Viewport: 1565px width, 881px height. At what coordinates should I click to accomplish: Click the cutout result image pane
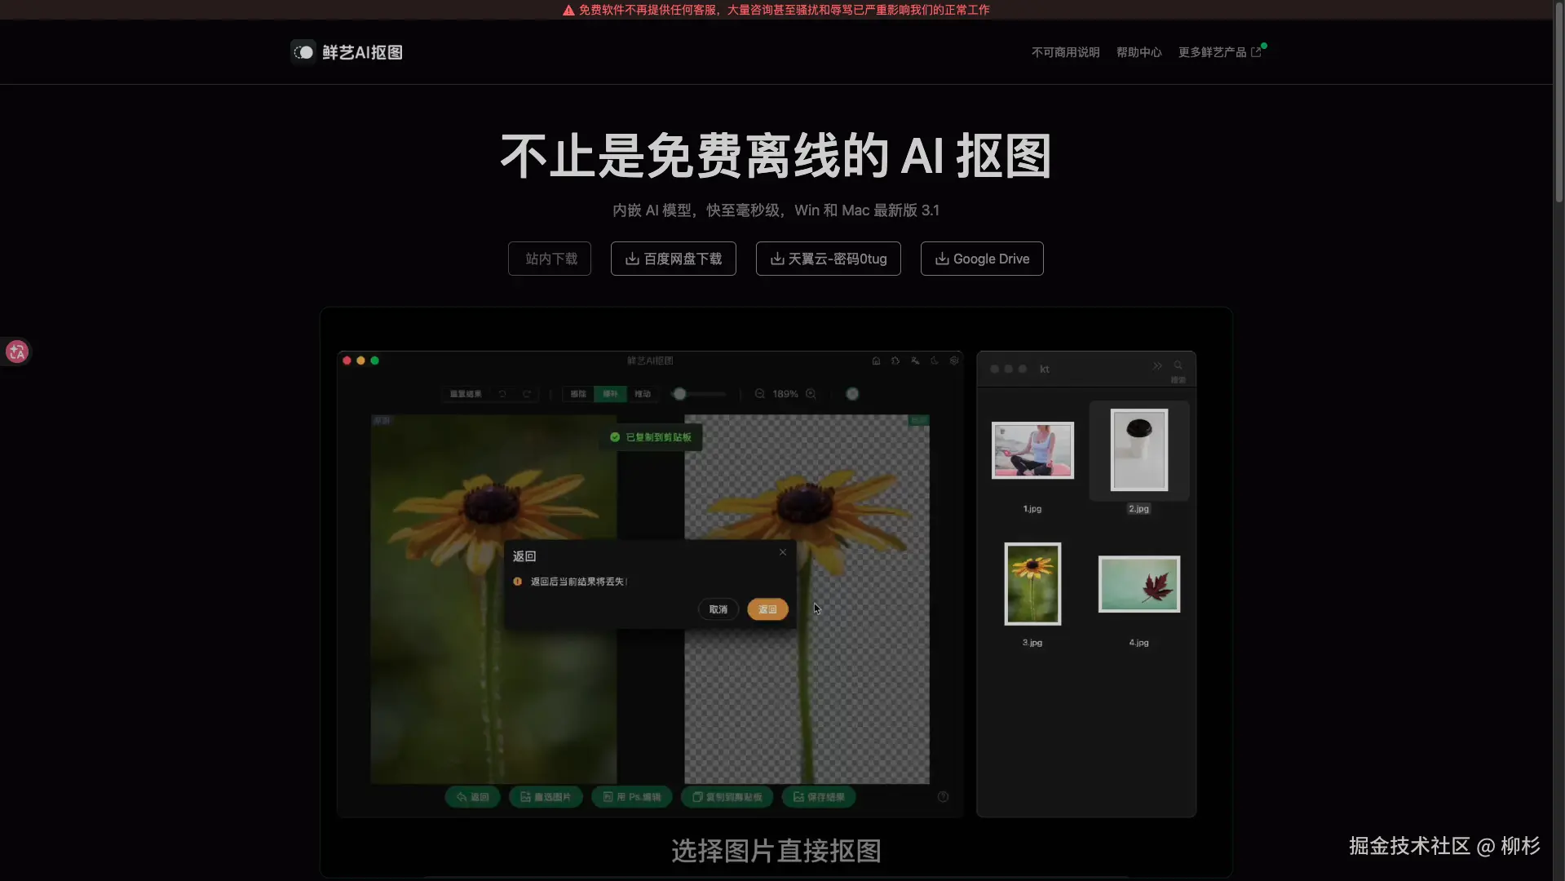(807, 599)
